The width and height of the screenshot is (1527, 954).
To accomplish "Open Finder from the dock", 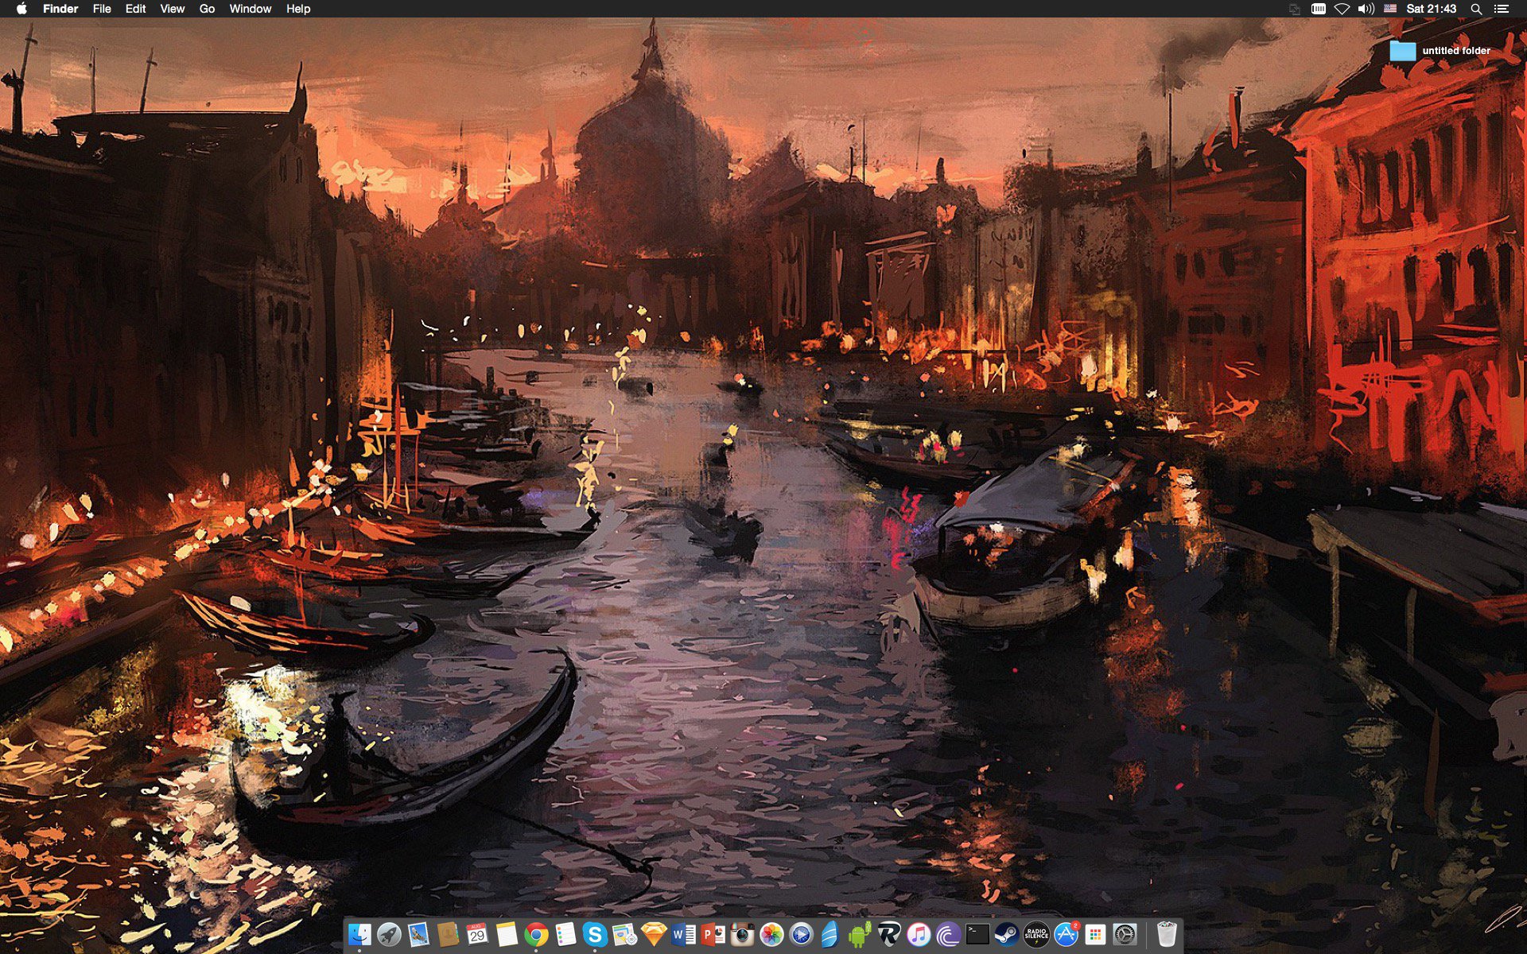I will tap(359, 935).
